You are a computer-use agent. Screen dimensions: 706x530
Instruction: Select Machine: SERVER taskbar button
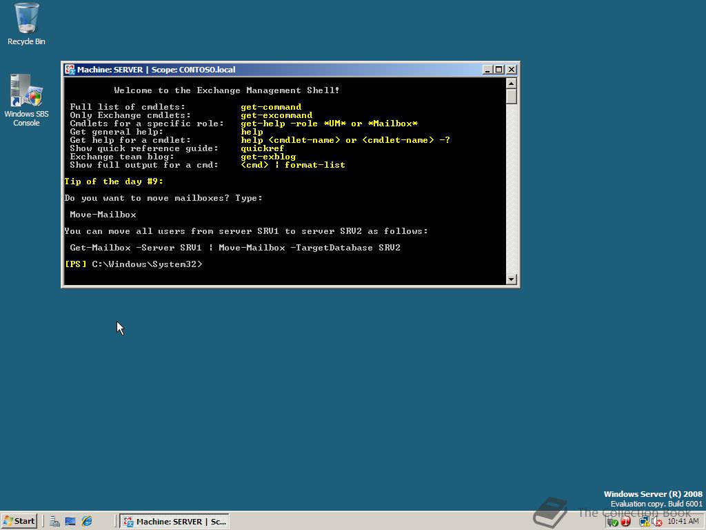175,522
